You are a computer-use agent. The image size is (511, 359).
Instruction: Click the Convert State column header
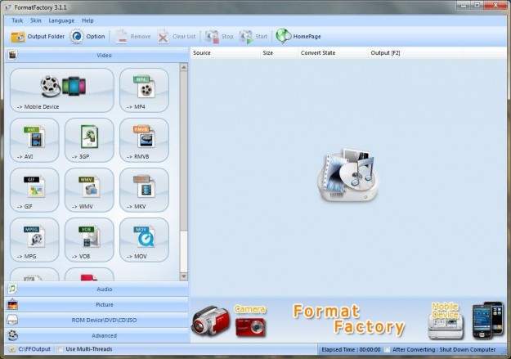[333, 53]
